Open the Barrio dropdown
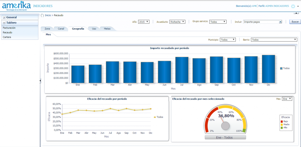Viewport: 301px width, 147px height. pos(274,39)
